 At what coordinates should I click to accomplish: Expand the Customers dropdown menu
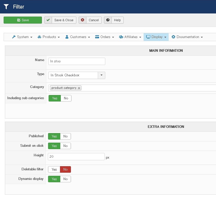[77, 37]
